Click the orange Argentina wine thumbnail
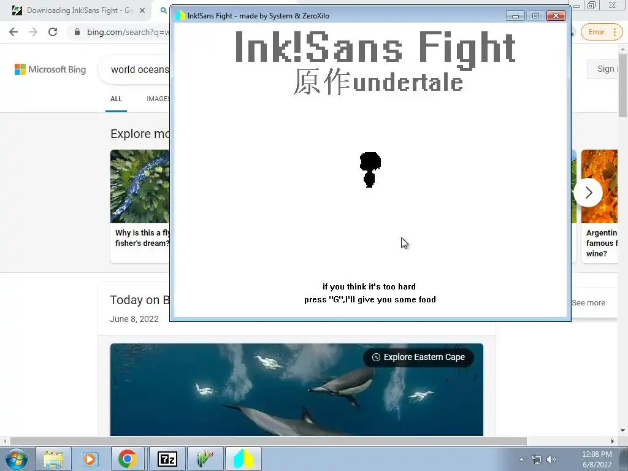This screenshot has width=628, height=471. [x=599, y=186]
